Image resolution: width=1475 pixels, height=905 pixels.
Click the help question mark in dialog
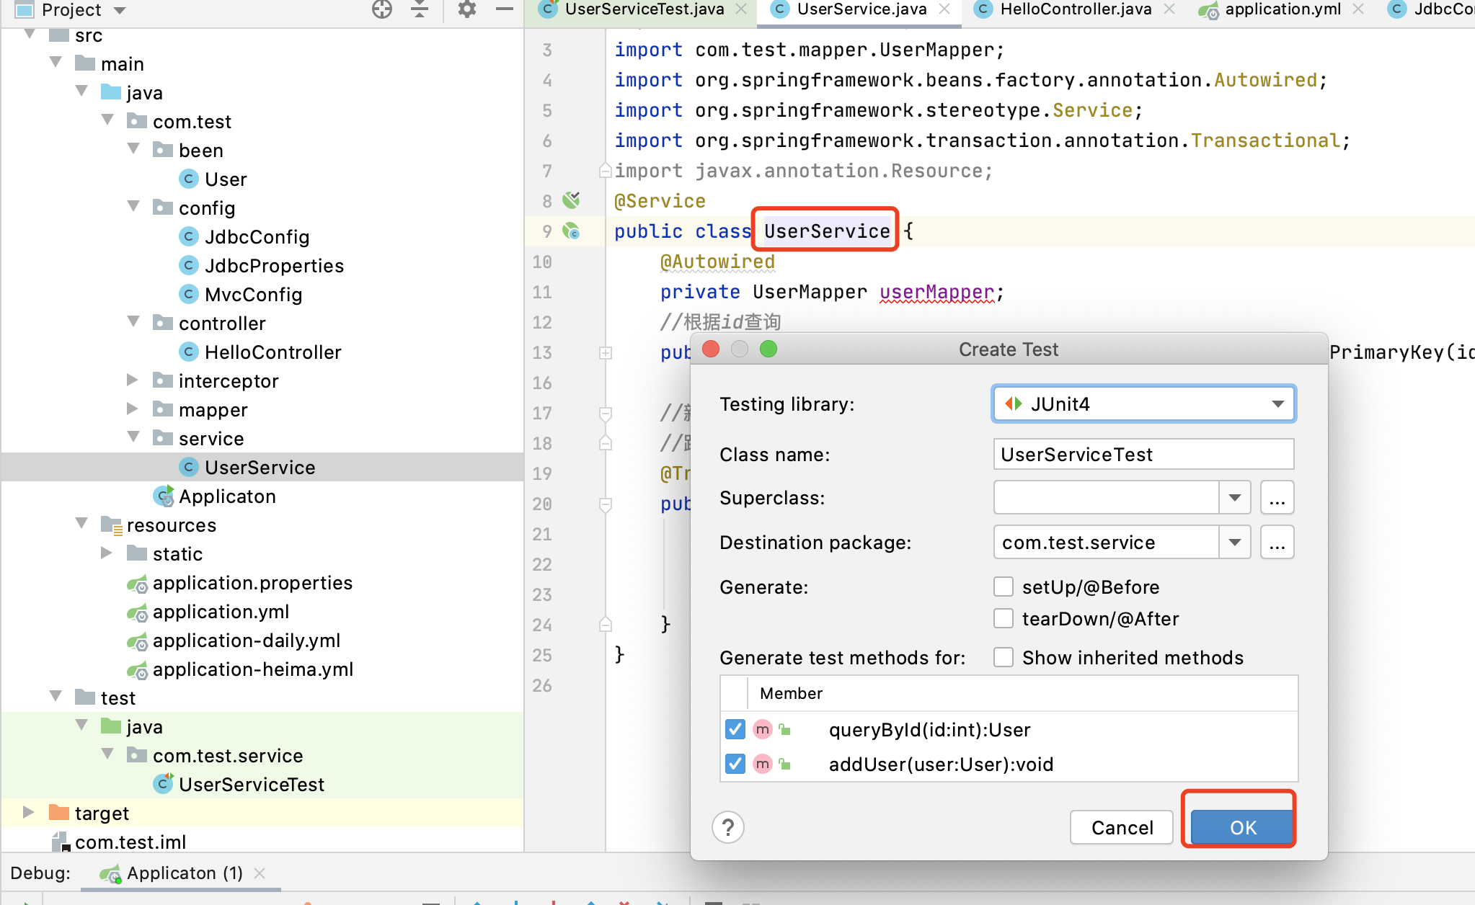(728, 827)
